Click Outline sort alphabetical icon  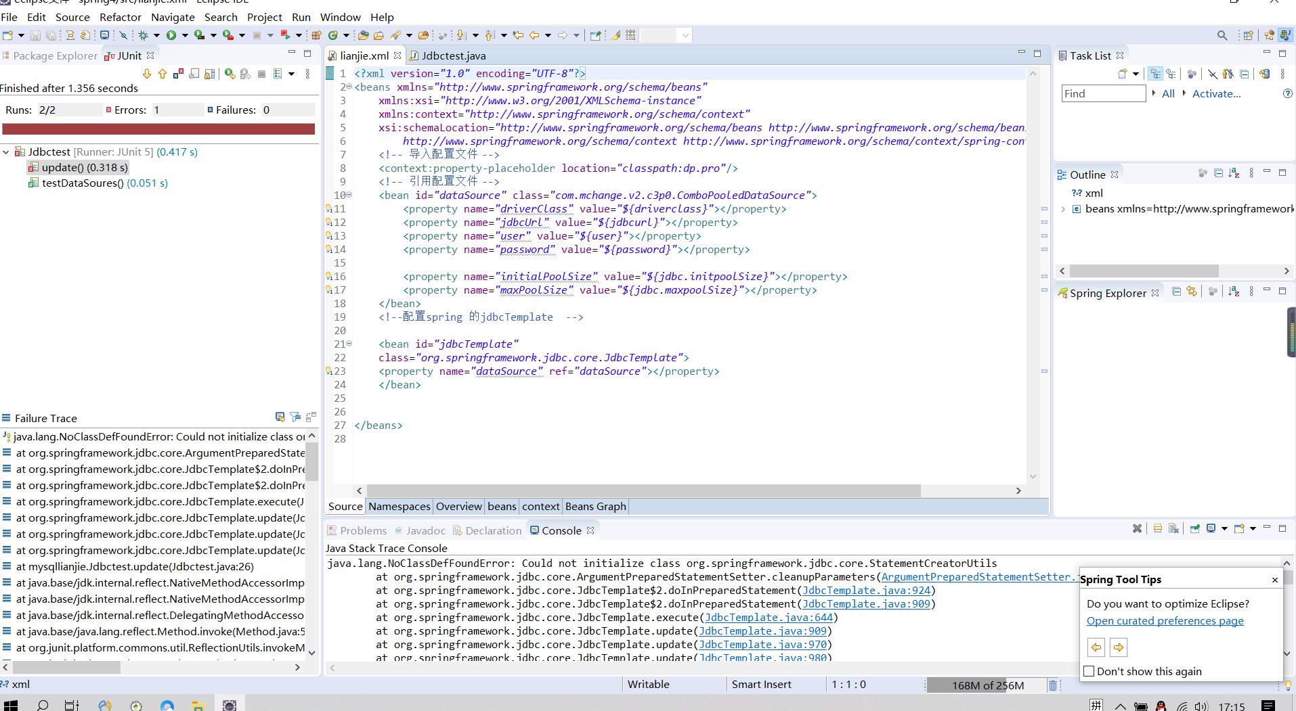[x=1234, y=173]
